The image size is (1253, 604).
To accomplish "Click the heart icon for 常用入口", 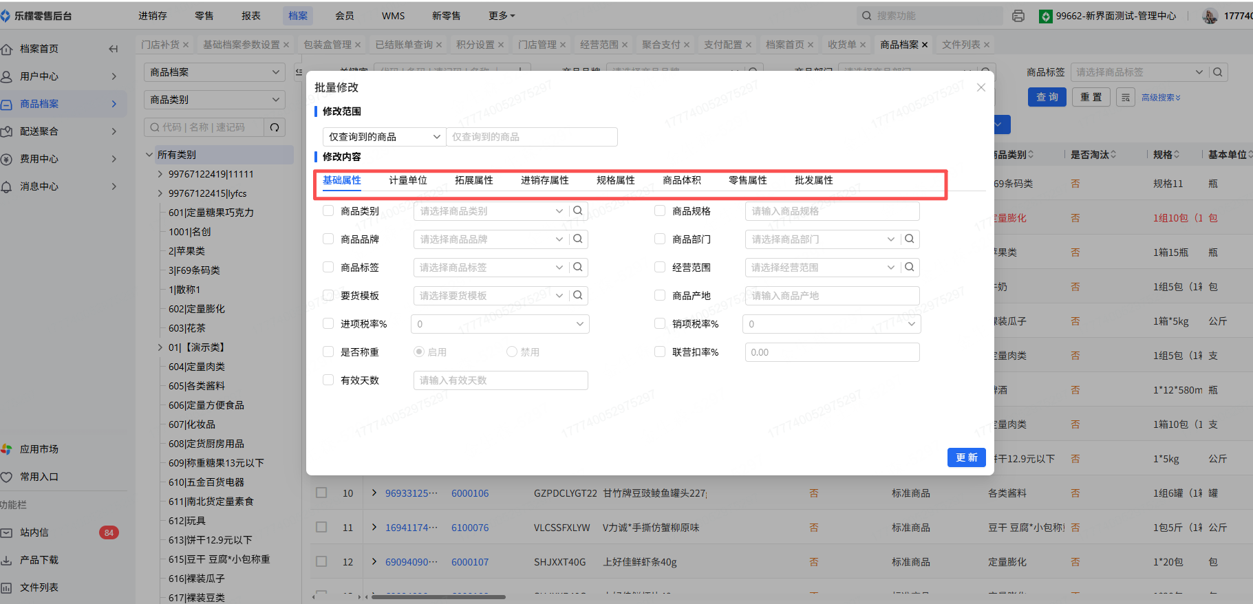I will 7,477.
